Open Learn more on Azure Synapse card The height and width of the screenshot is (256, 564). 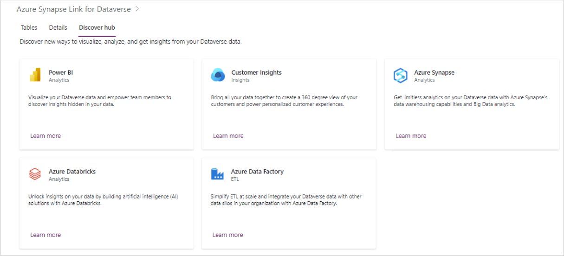(x=411, y=136)
